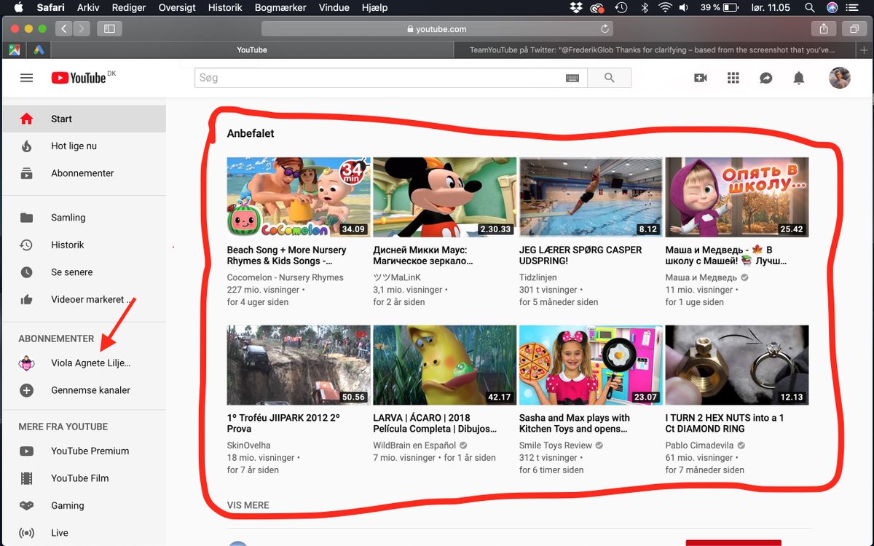Open Wi-Fi status menu

pos(664,7)
